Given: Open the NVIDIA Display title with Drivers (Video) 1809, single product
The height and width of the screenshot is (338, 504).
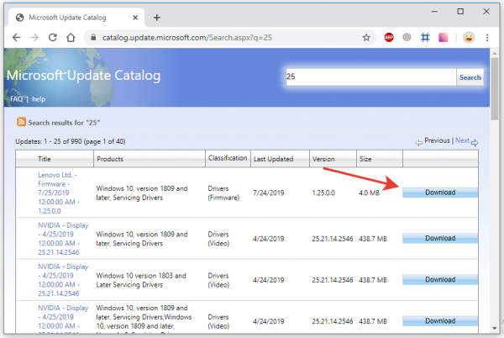Looking at the screenshot, I should pos(63,239).
